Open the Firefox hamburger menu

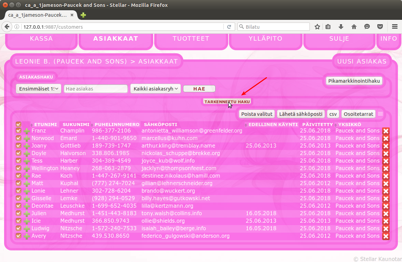[x=394, y=27]
